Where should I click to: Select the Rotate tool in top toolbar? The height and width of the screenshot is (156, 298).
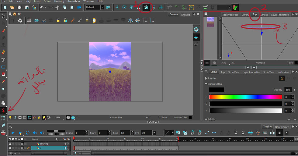tap(124, 7)
